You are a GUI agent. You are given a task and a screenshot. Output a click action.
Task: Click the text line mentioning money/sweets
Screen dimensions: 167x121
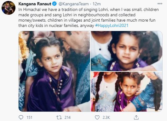point(87,20)
